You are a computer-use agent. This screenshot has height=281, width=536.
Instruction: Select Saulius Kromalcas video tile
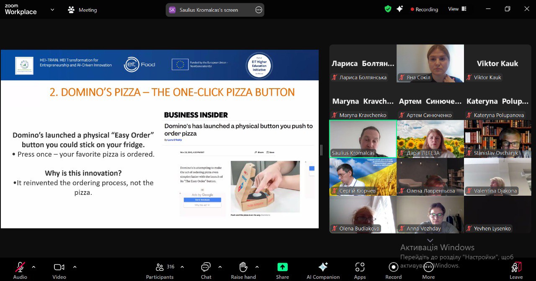point(363,139)
